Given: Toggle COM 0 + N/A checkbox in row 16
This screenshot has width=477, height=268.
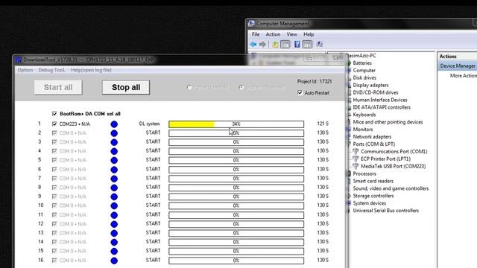Looking at the screenshot, I should point(54,261).
